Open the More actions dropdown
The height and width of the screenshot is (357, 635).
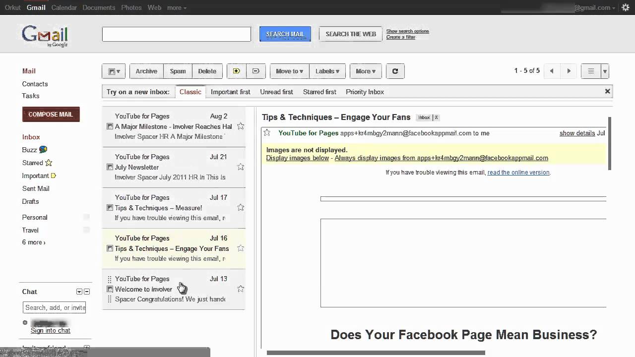[366, 71]
